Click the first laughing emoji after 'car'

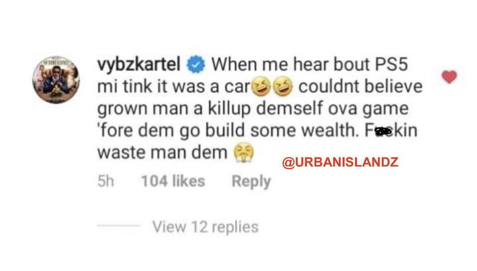click(261, 87)
